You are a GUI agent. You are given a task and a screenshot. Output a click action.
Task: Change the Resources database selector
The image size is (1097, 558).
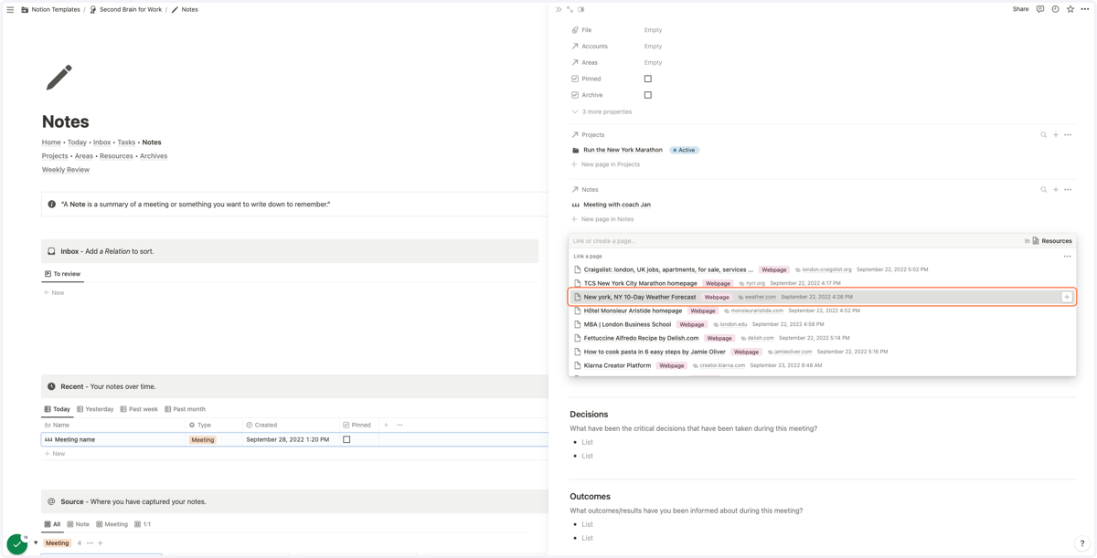pos(1052,241)
